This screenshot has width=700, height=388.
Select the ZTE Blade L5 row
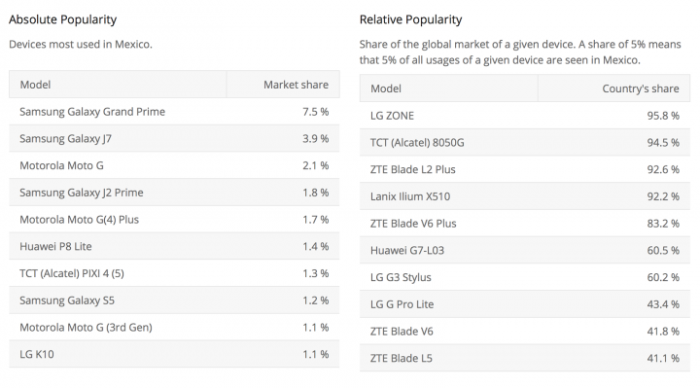click(x=525, y=358)
